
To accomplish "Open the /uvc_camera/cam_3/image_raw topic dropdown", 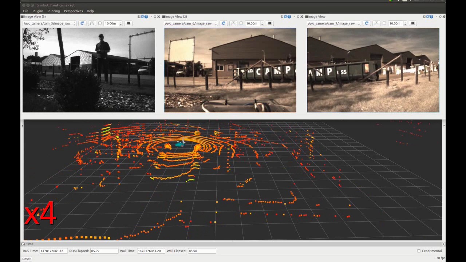I will [x=50, y=23].
